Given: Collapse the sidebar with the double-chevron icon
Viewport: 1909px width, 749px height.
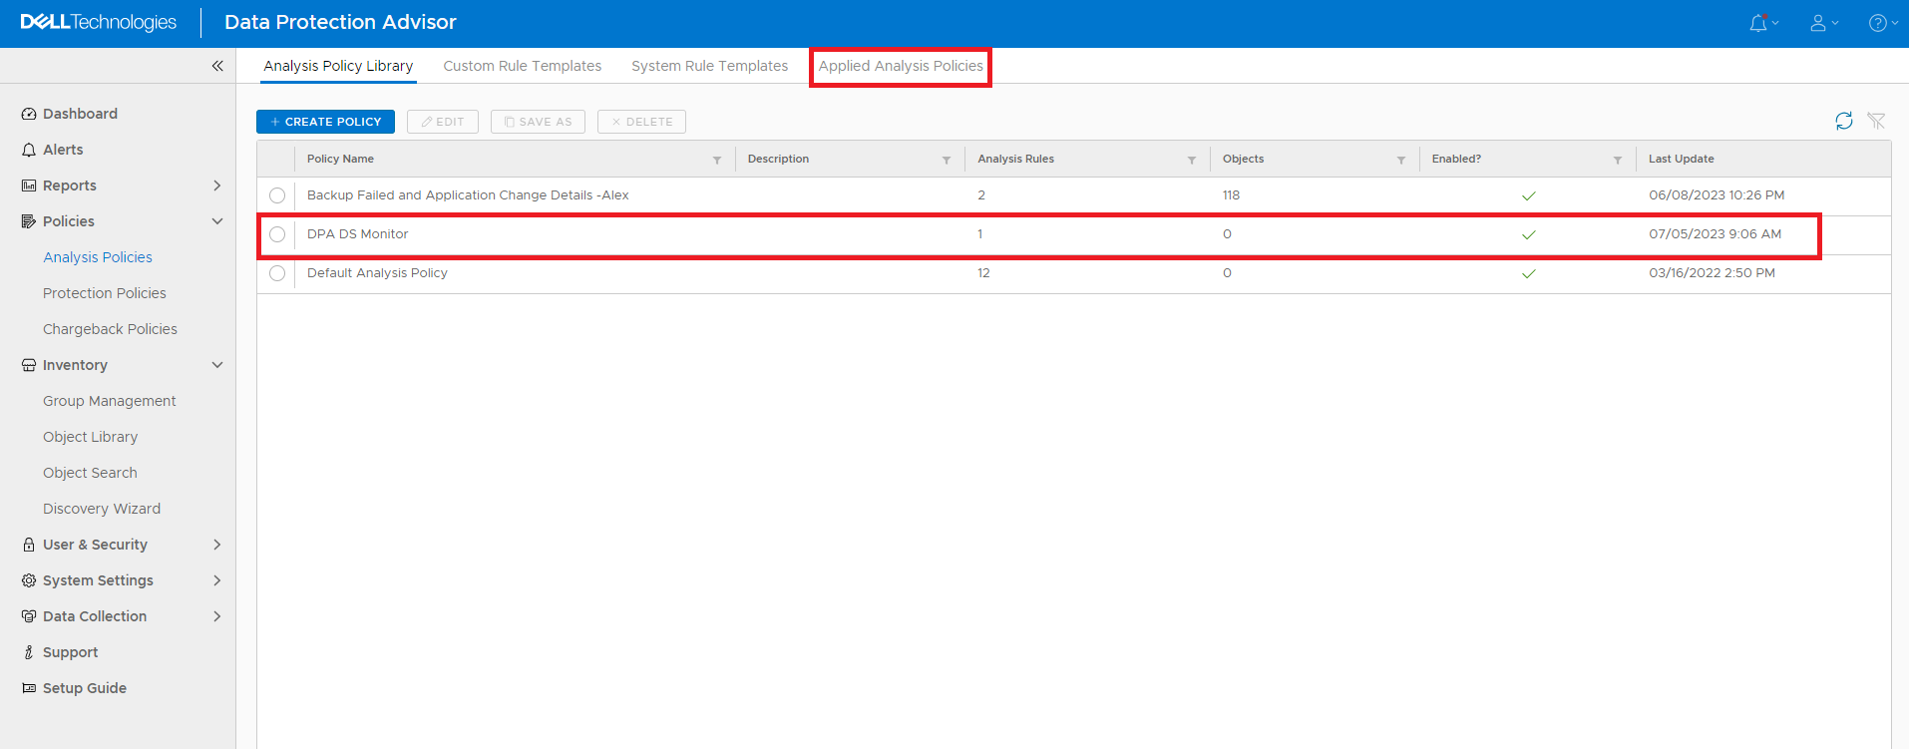Looking at the screenshot, I should 217,66.
